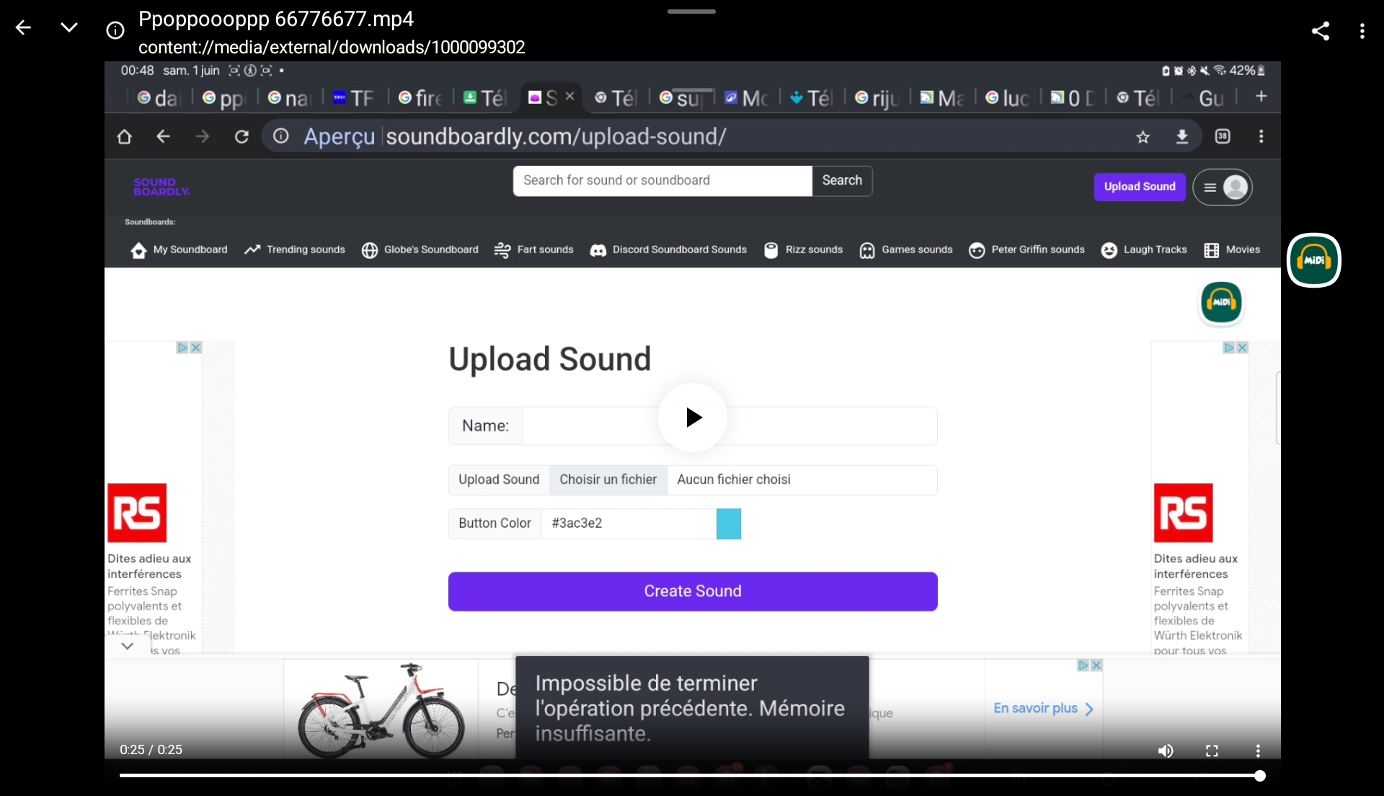
Task: Toggle video volume speaker icon
Action: (x=1165, y=751)
